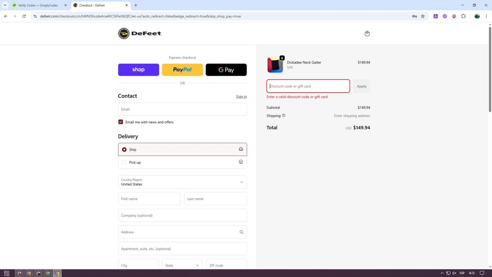
Task: Click the address search magnifier icon
Action: [x=241, y=232]
